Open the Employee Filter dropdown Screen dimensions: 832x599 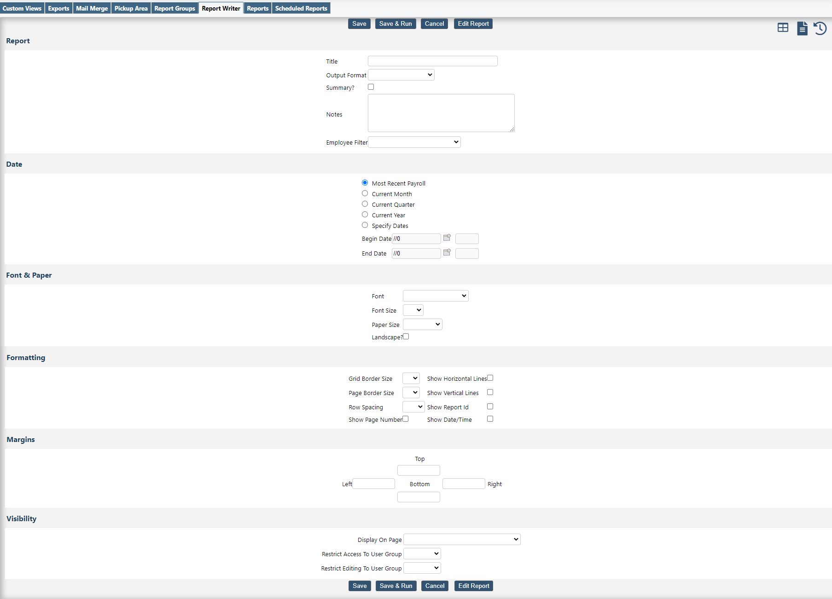tap(414, 142)
